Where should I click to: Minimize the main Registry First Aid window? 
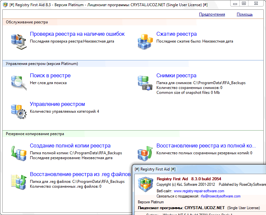(235, 4)
